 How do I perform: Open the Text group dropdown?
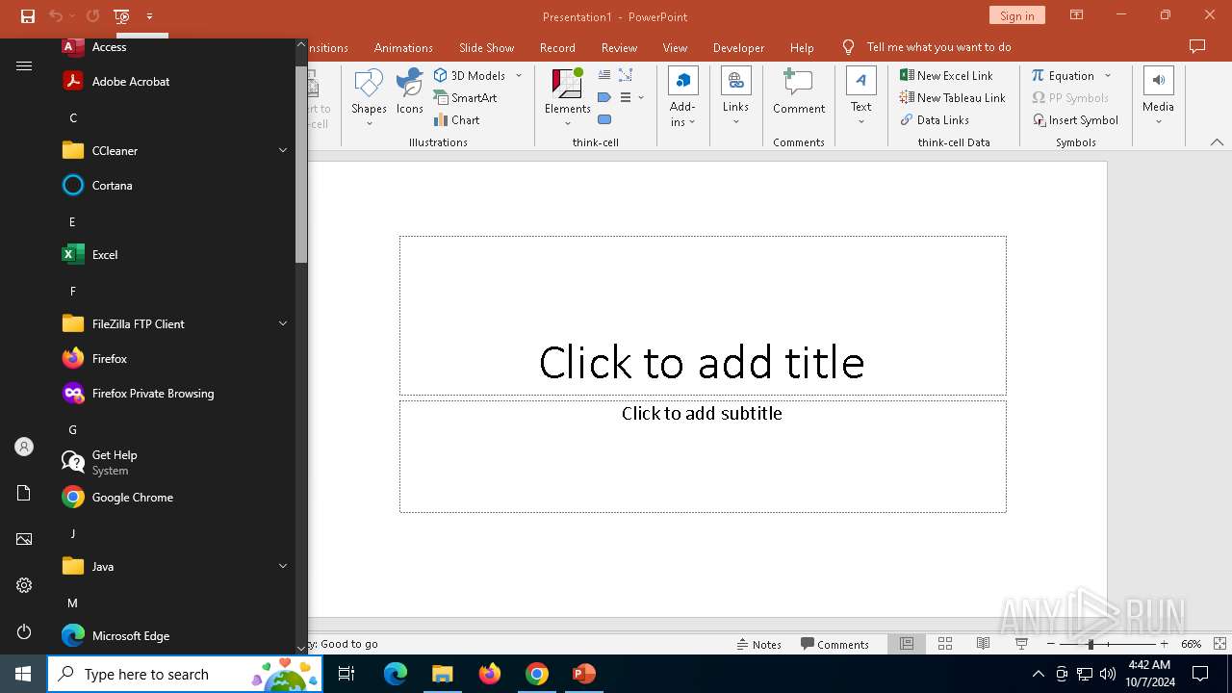click(x=860, y=97)
